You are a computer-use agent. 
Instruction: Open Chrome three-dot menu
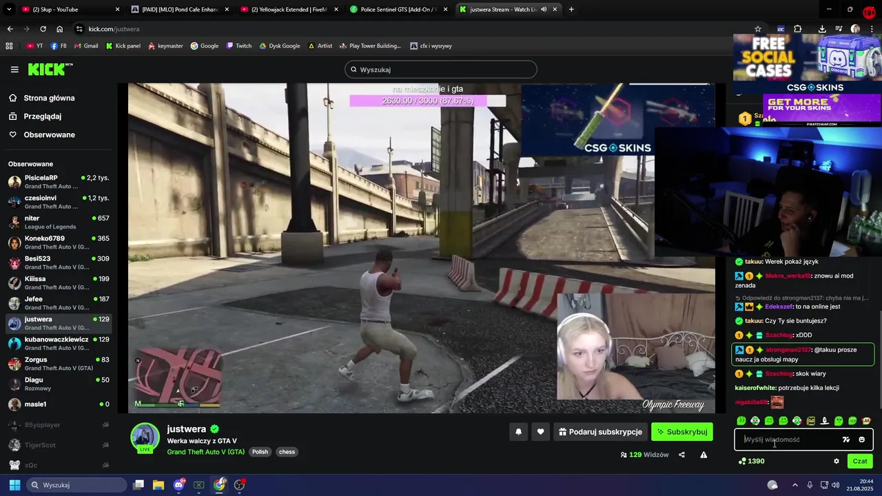(872, 29)
